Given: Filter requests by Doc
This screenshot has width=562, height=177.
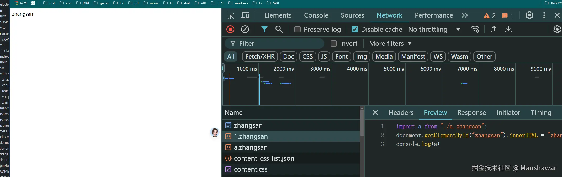Looking at the screenshot, I should pos(289,56).
